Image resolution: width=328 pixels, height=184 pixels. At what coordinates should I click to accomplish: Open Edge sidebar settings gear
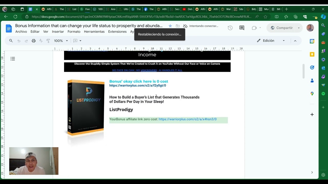(x=323, y=175)
